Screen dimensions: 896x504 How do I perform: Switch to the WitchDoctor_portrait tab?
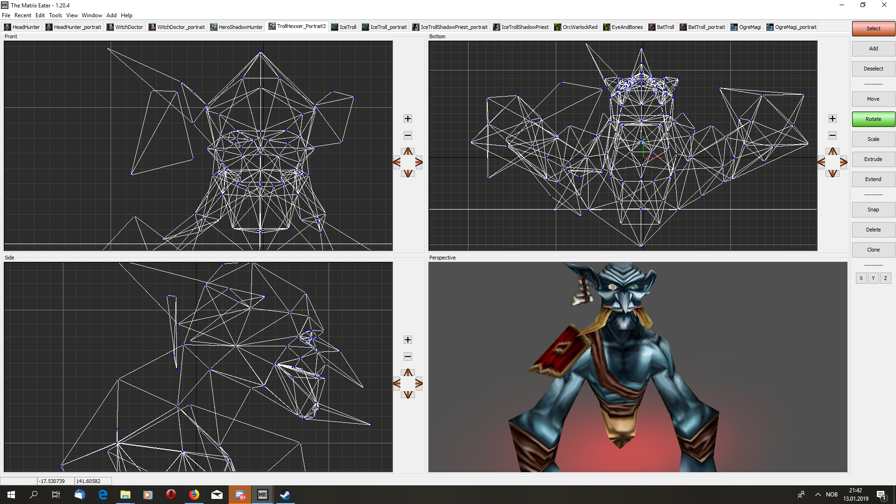point(177,27)
